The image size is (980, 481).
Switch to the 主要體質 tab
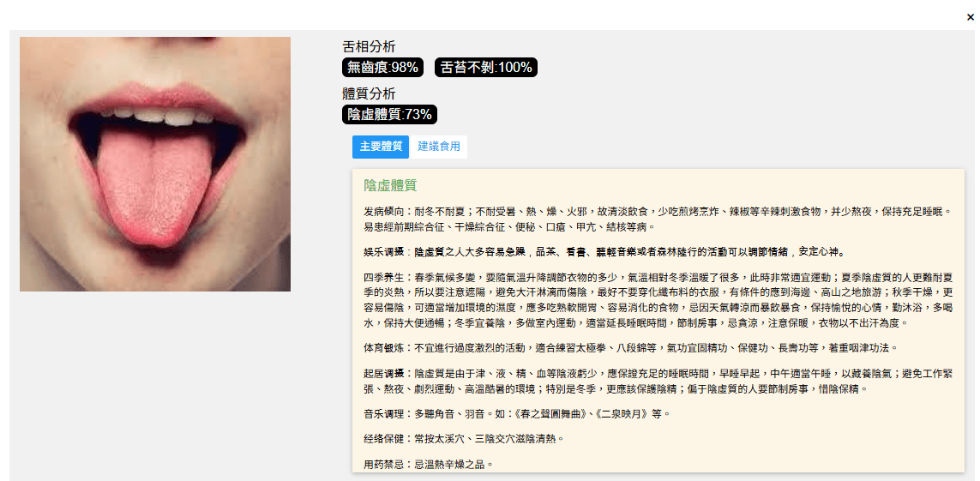381,147
